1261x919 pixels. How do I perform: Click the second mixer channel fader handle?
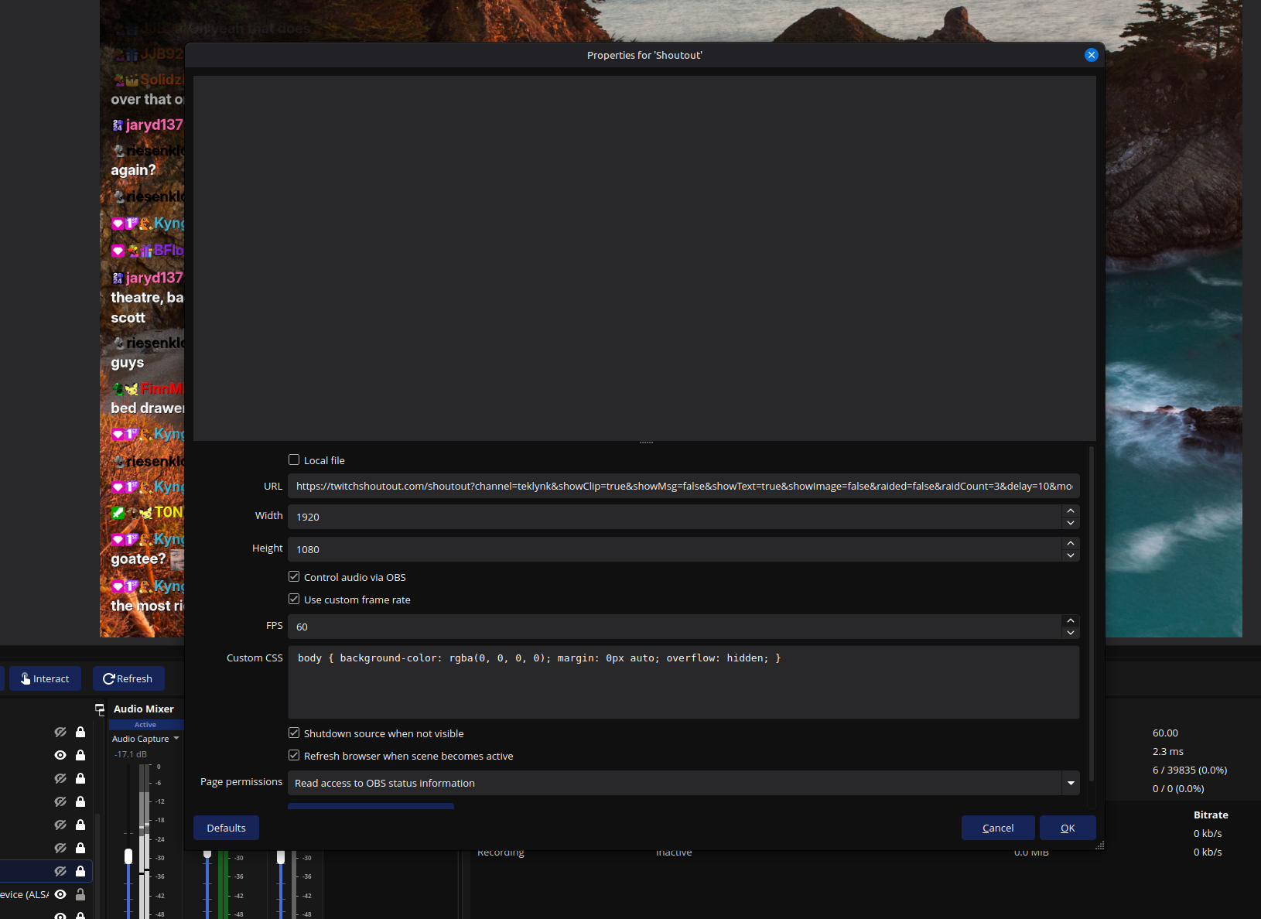(x=207, y=854)
